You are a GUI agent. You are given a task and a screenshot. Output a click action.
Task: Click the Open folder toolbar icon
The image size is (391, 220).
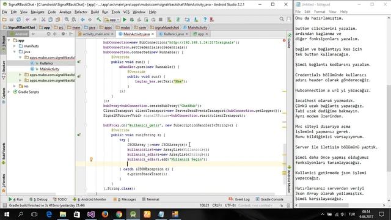coord(4,20)
